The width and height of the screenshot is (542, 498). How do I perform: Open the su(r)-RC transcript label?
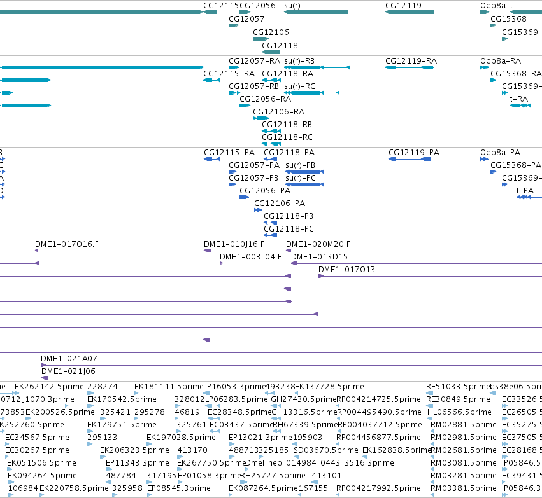pos(299,86)
